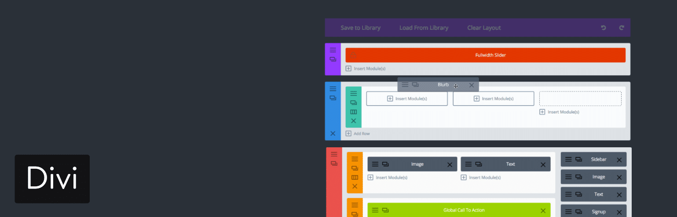Open settings icon of red section
Screen dimensions: 677x217
334,154
